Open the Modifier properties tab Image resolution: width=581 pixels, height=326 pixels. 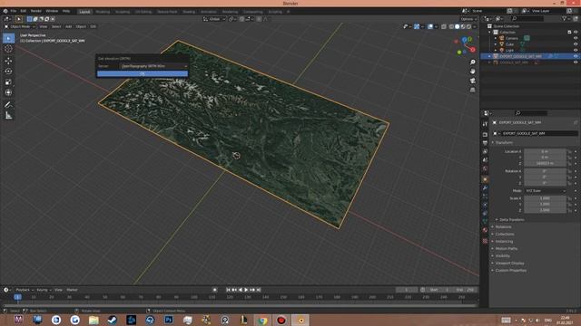[x=485, y=188]
